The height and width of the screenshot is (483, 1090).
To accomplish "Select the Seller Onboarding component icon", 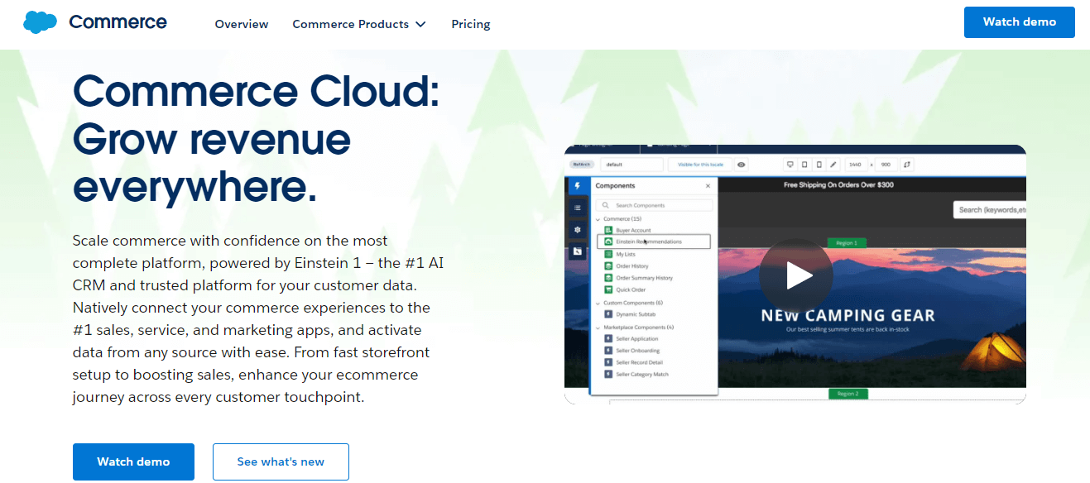I will [x=608, y=351].
